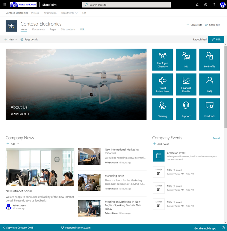227x231 pixels.
Task: Click the Training tile
Action: click(163, 109)
